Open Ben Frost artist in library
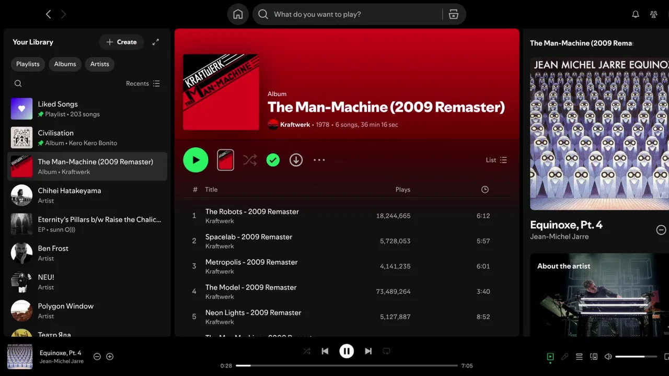The width and height of the screenshot is (669, 376). pyautogui.click(x=87, y=253)
